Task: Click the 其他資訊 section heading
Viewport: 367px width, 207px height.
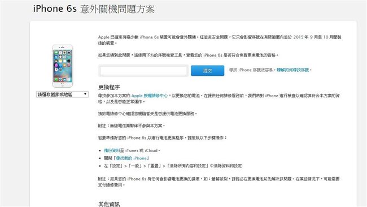Action: pyautogui.click(x=109, y=204)
